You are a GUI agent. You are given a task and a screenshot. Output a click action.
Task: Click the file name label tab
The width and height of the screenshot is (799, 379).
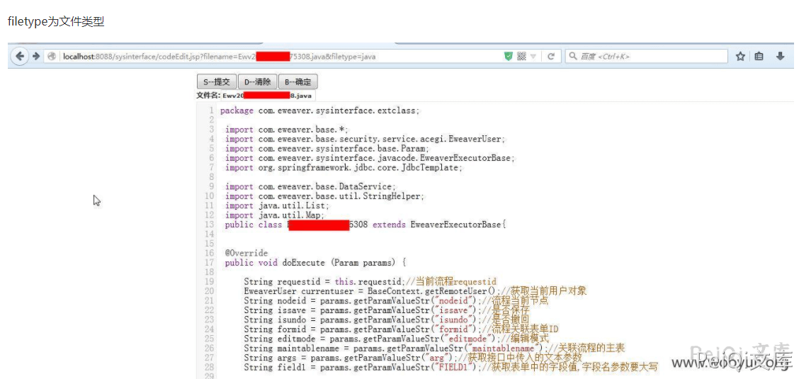(x=255, y=95)
